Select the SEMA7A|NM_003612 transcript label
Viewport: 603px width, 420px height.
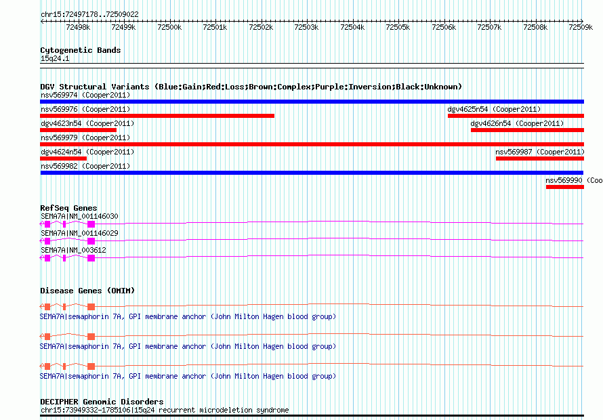73,250
